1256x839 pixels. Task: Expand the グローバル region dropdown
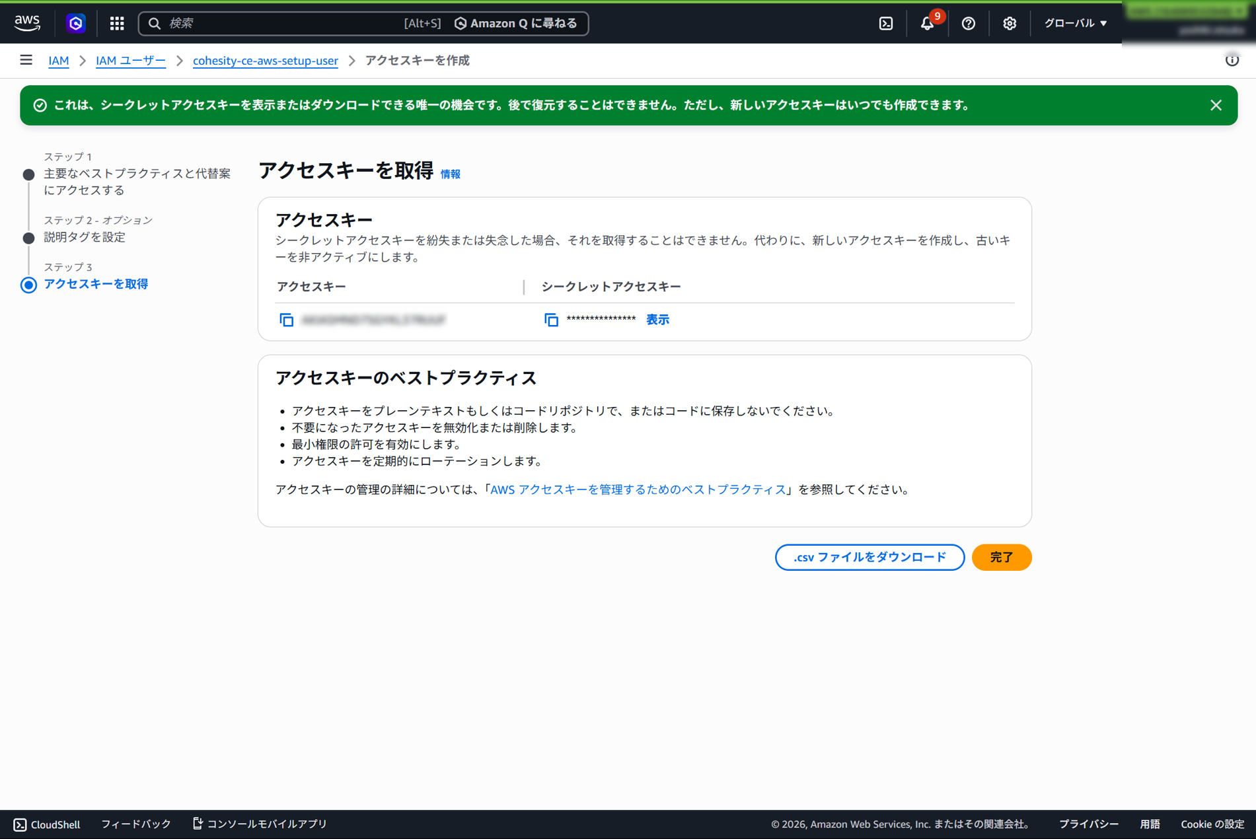pos(1075,23)
